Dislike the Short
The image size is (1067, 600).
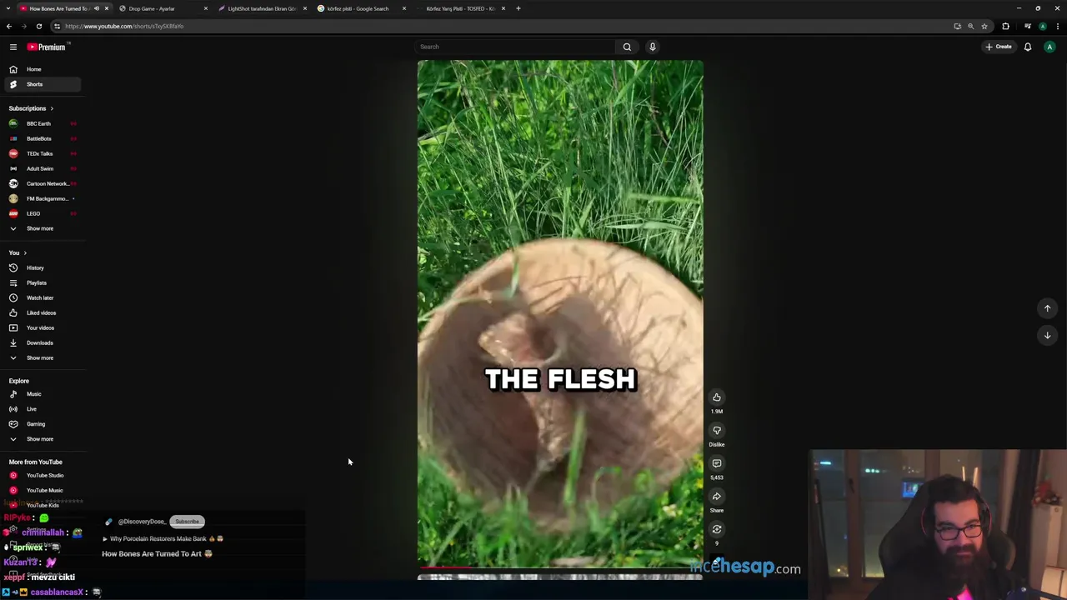pyautogui.click(x=717, y=431)
